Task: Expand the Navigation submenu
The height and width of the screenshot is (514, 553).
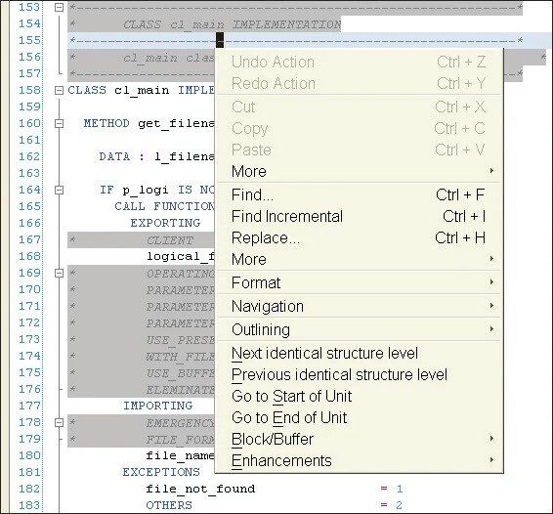Action: click(359, 306)
